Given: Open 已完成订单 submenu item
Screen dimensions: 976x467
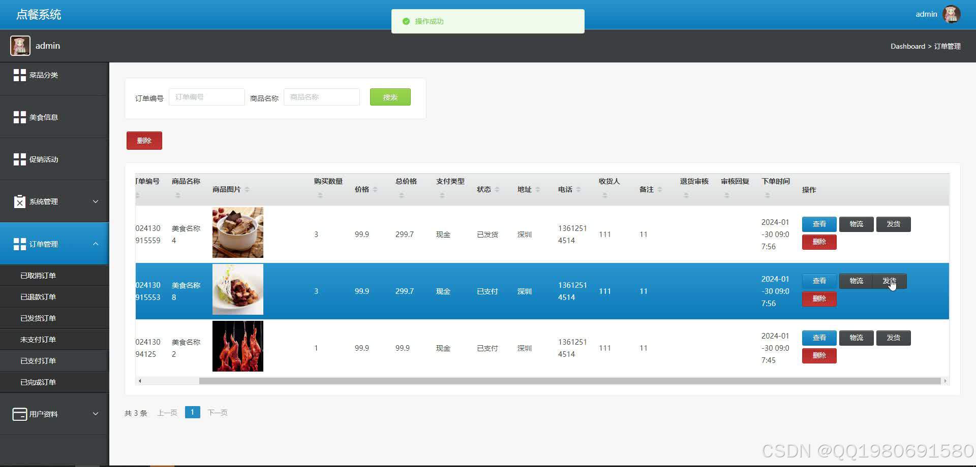Looking at the screenshot, I should [x=54, y=382].
